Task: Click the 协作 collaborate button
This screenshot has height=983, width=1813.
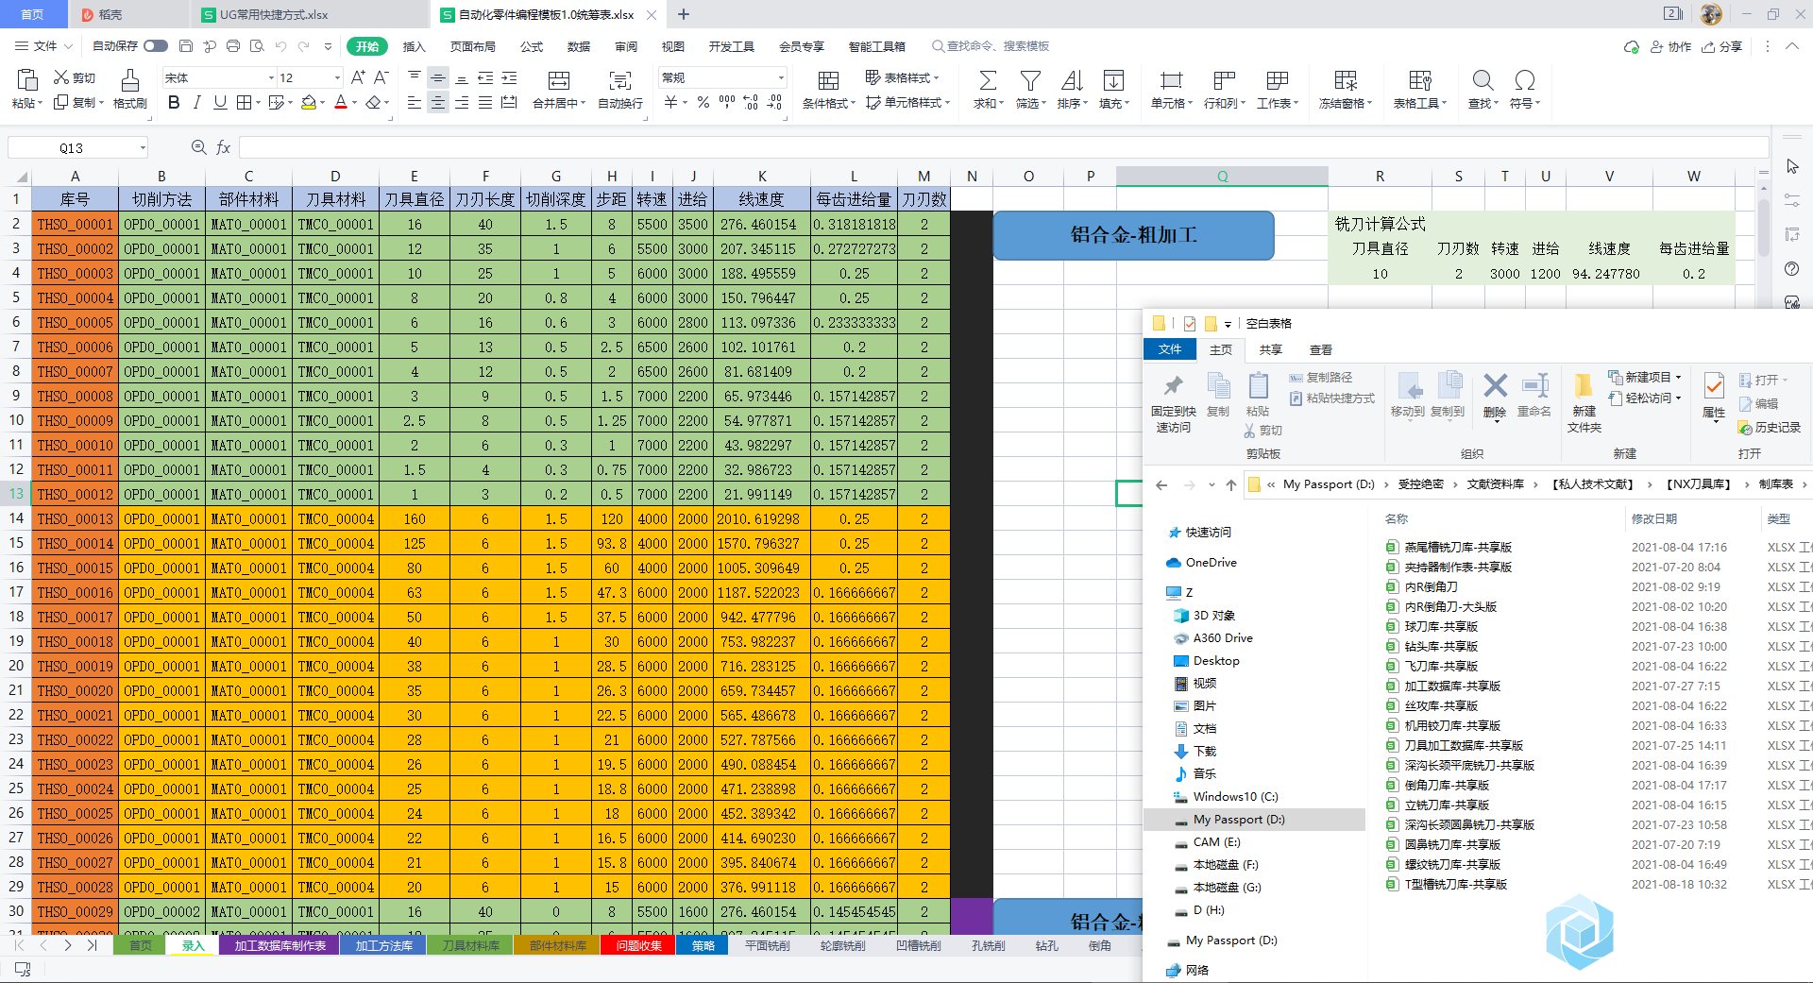Action: [x=1670, y=46]
